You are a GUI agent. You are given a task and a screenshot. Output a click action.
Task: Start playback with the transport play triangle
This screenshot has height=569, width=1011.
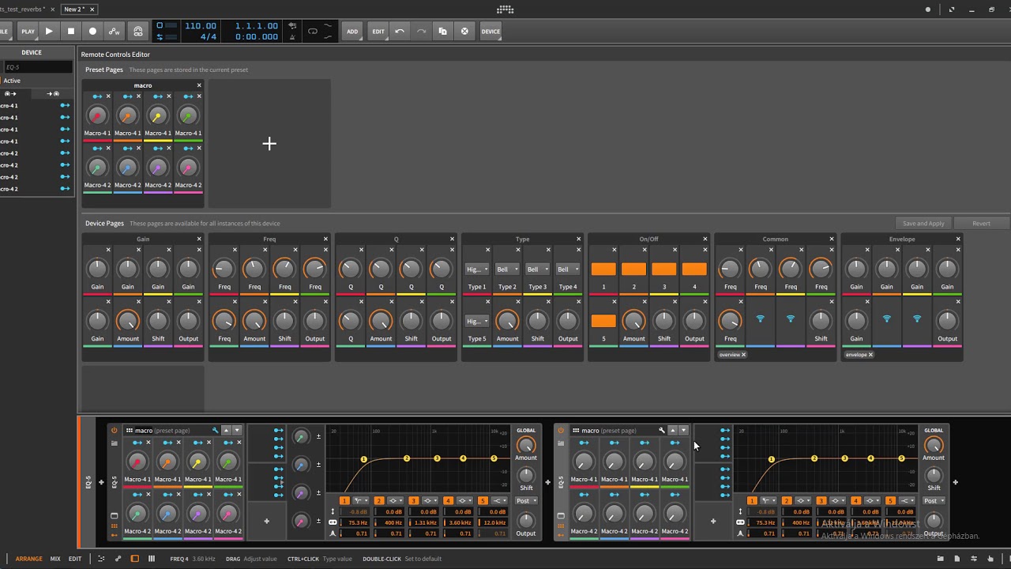tap(49, 32)
